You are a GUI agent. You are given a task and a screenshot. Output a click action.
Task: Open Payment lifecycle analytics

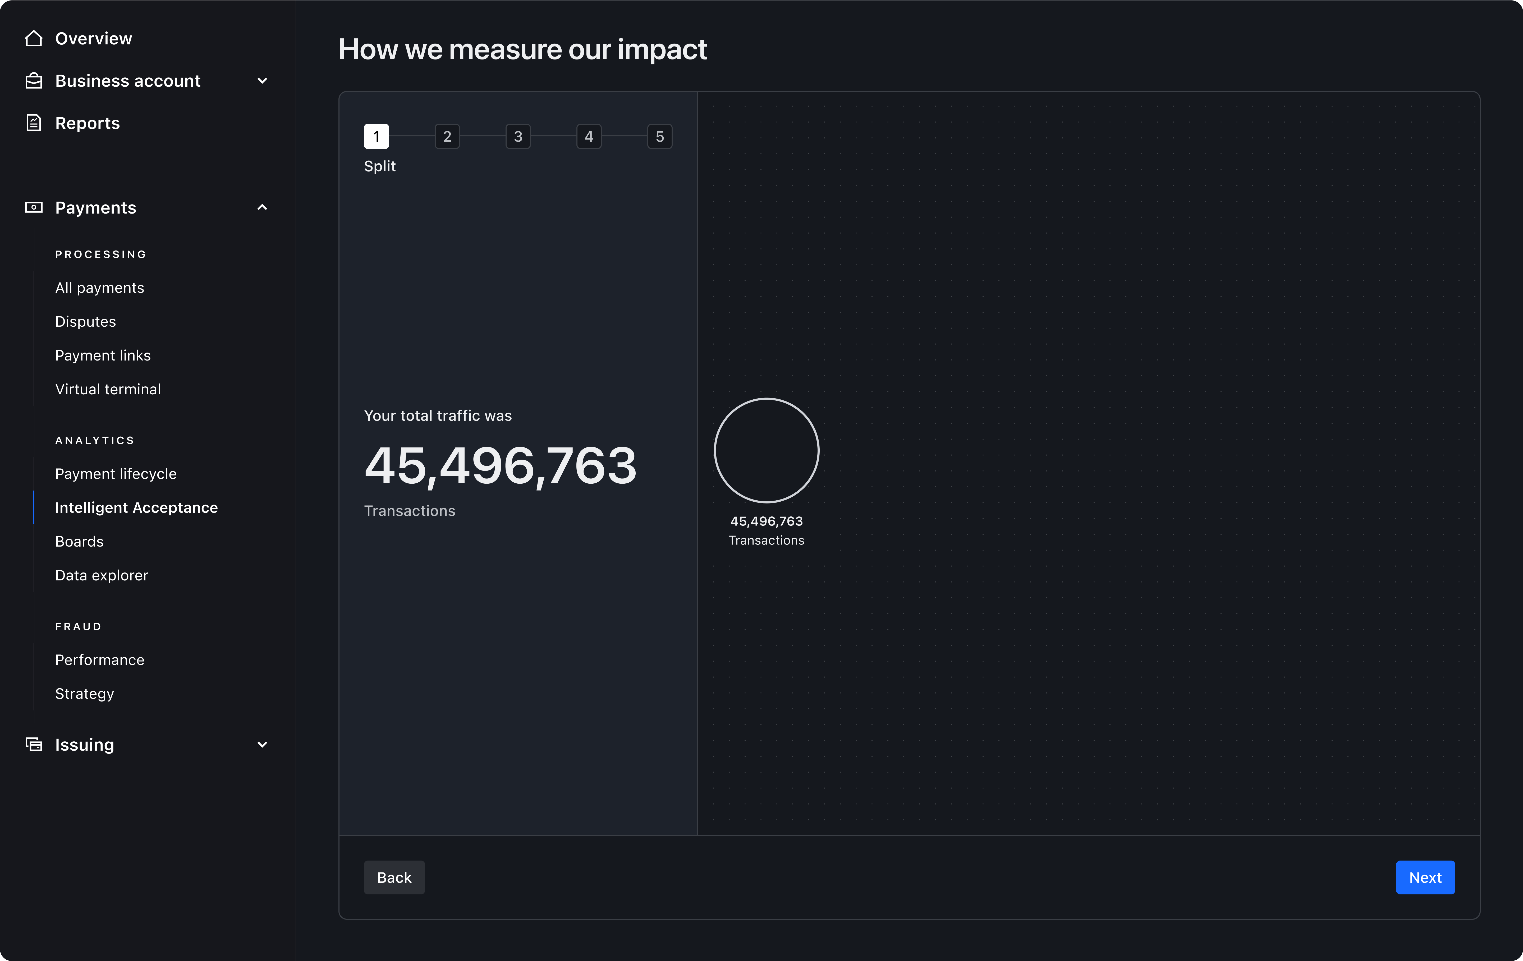(116, 474)
